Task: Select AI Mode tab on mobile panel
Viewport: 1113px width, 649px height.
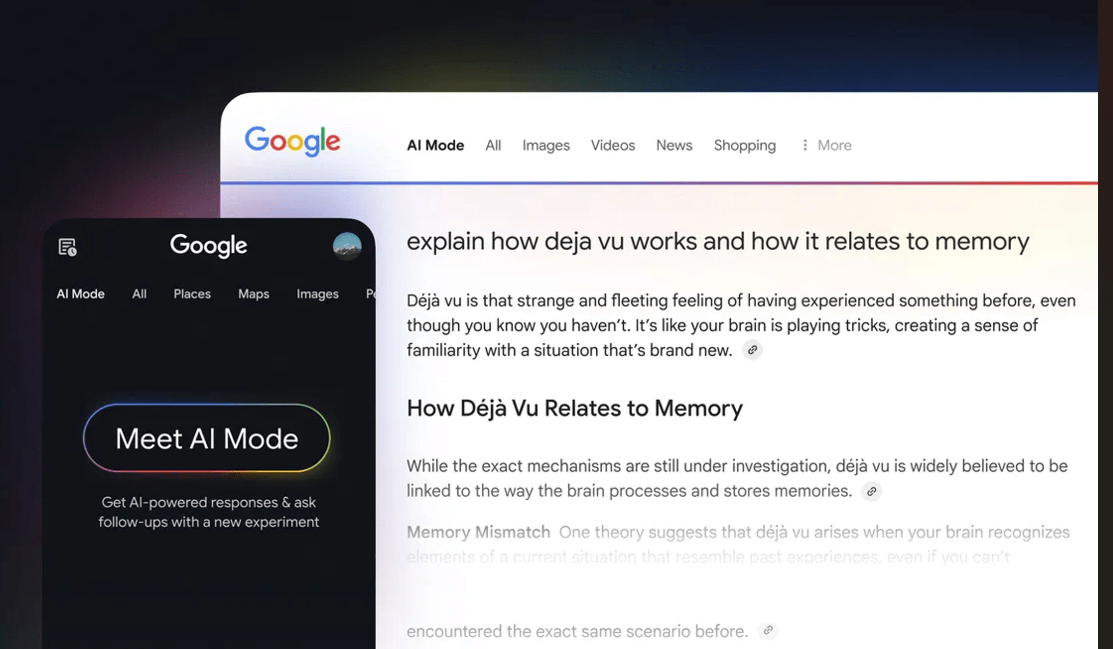Action: pos(80,294)
